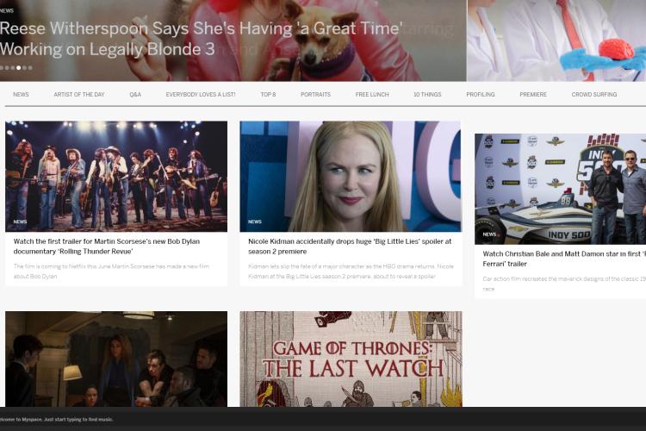Image resolution: width=646 pixels, height=431 pixels.
Task: Open 'Watch Christian Bale and Matt Damon' article title
Action: pyautogui.click(x=564, y=259)
